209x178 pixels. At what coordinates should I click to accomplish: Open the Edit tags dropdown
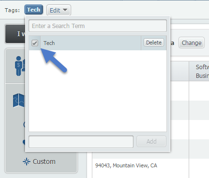59,10
